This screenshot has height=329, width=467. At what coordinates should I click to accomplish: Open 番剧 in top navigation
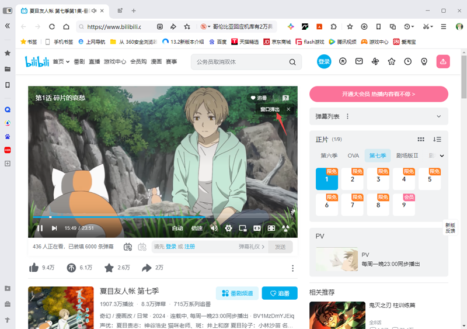79,62
